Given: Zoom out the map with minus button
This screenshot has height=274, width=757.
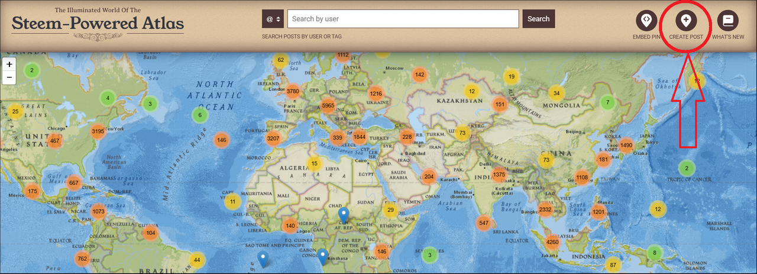Looking at the screenshot, I should 9,78.
